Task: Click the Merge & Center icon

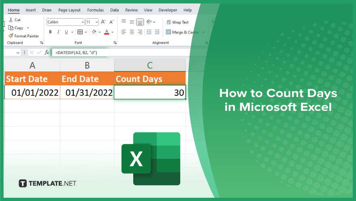Action: coord(168,32)
